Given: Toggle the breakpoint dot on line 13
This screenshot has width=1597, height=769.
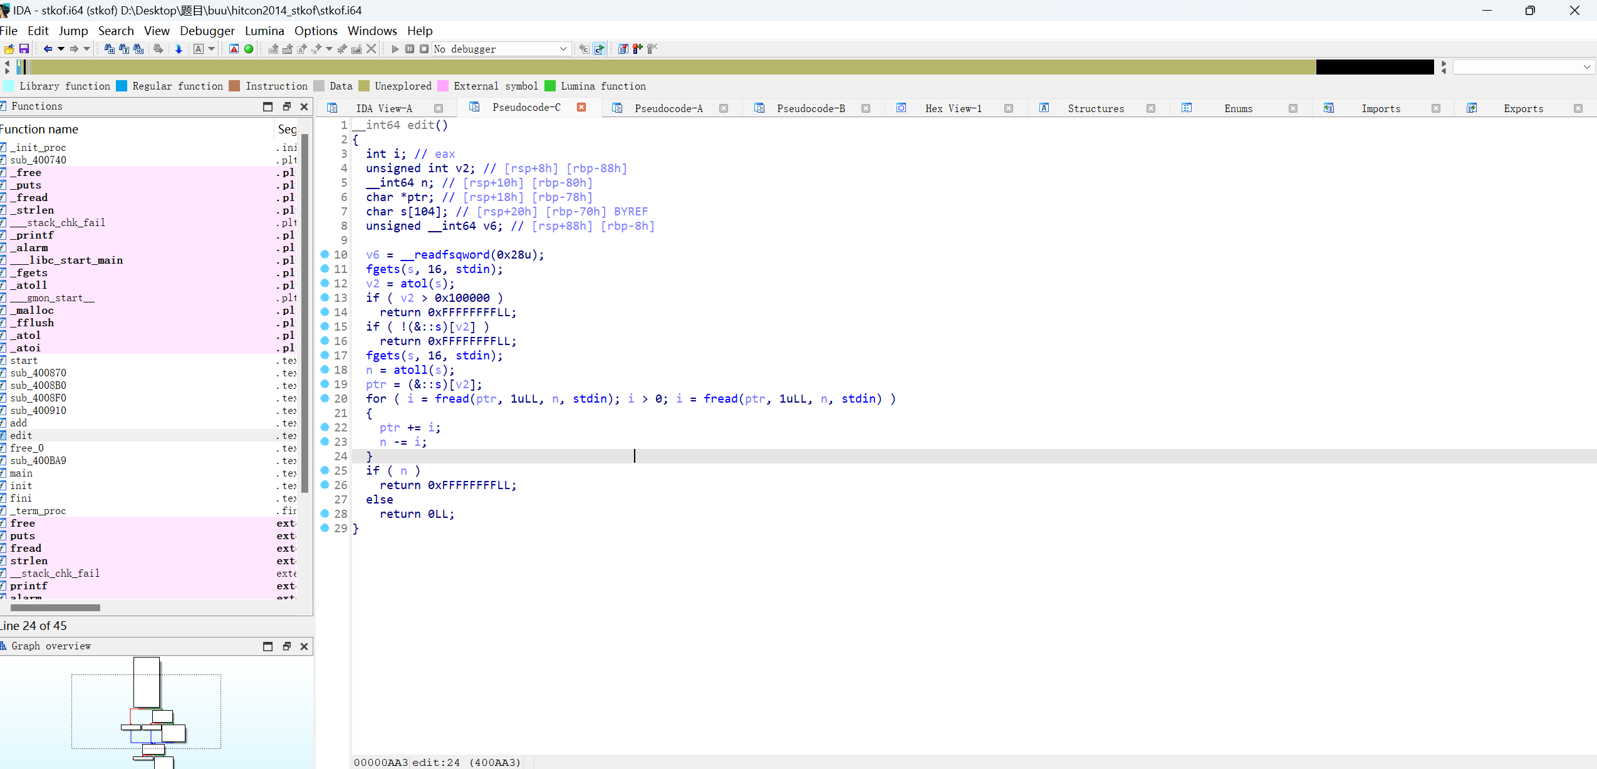Looking at the screenshot, I should pos(325,297).
